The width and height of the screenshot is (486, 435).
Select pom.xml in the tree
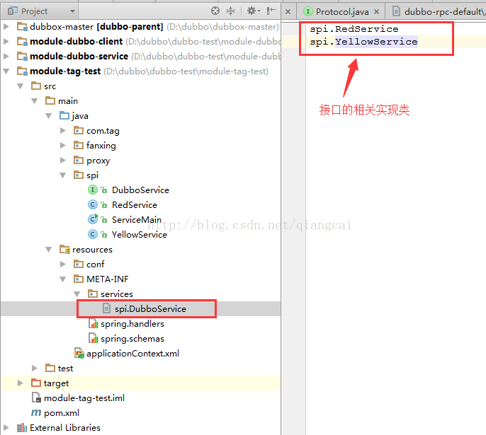click(62, 413)
